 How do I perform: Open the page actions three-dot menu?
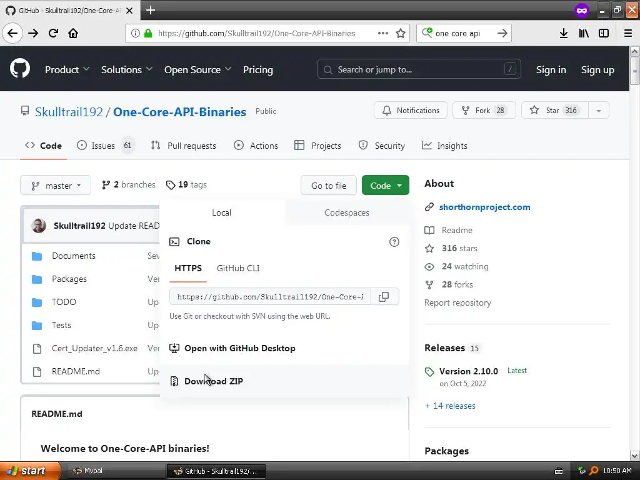point(383,33)
